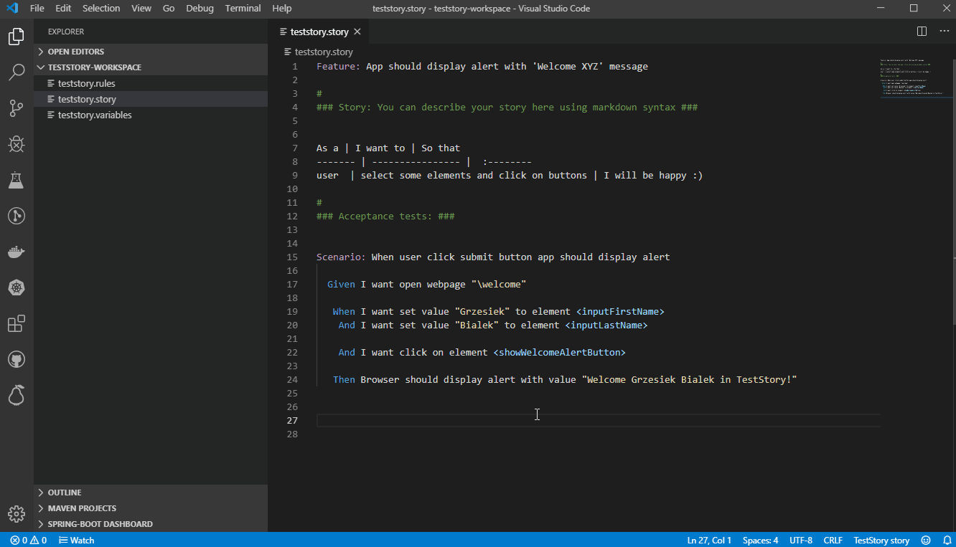Click Ln 27, Col 1 status entry
The image size is (956, 547).
[x=709, y=540]
